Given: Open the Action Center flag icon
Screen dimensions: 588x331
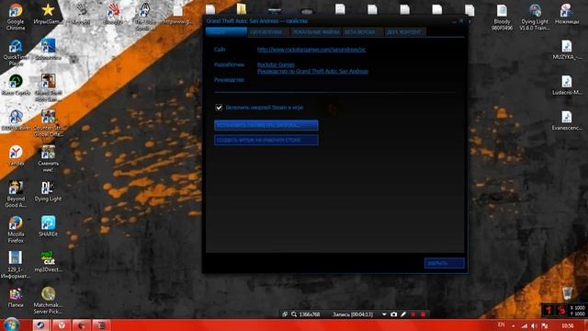Looking at the screenshot, I should point(545,325).
